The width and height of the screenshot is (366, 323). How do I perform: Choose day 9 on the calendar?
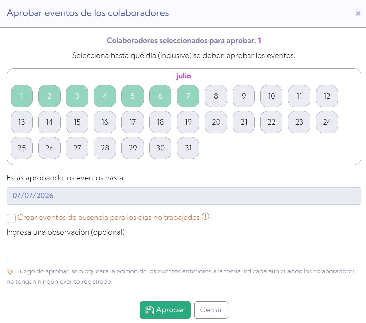pos(244,96)
